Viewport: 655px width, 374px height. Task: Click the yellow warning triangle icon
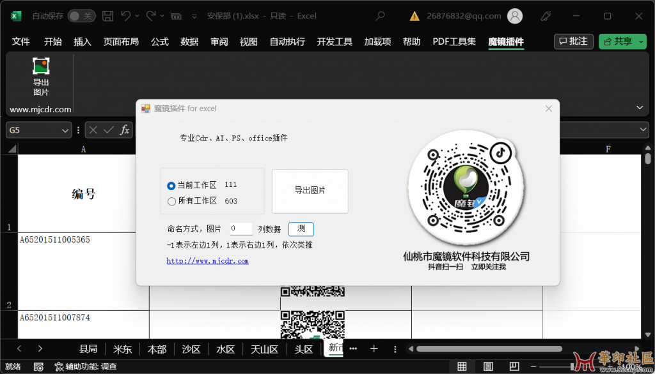tap(414, 16)
